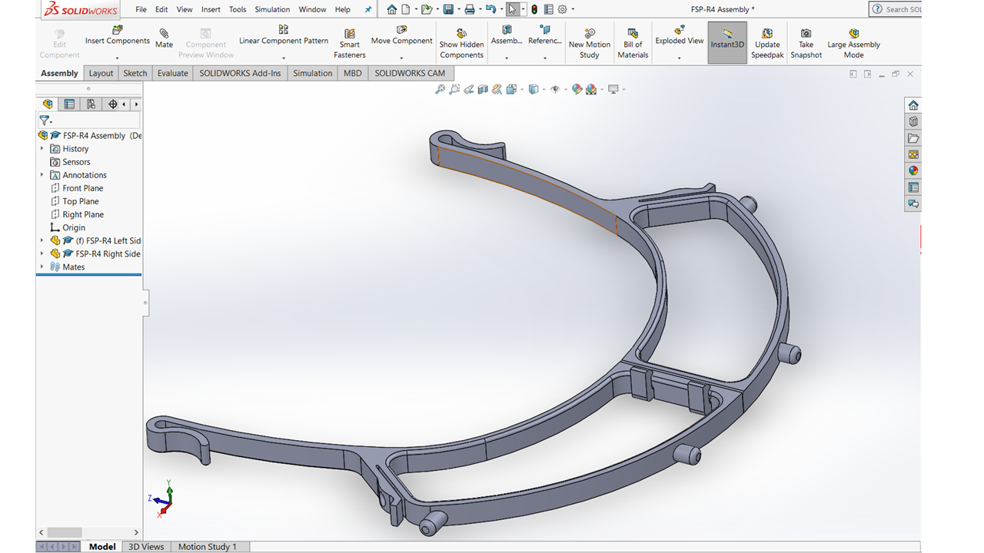The width and height of the screenshot is (984, 553).
Task: Open the Simulation menu in the menu bar
Action: [272, 9]
